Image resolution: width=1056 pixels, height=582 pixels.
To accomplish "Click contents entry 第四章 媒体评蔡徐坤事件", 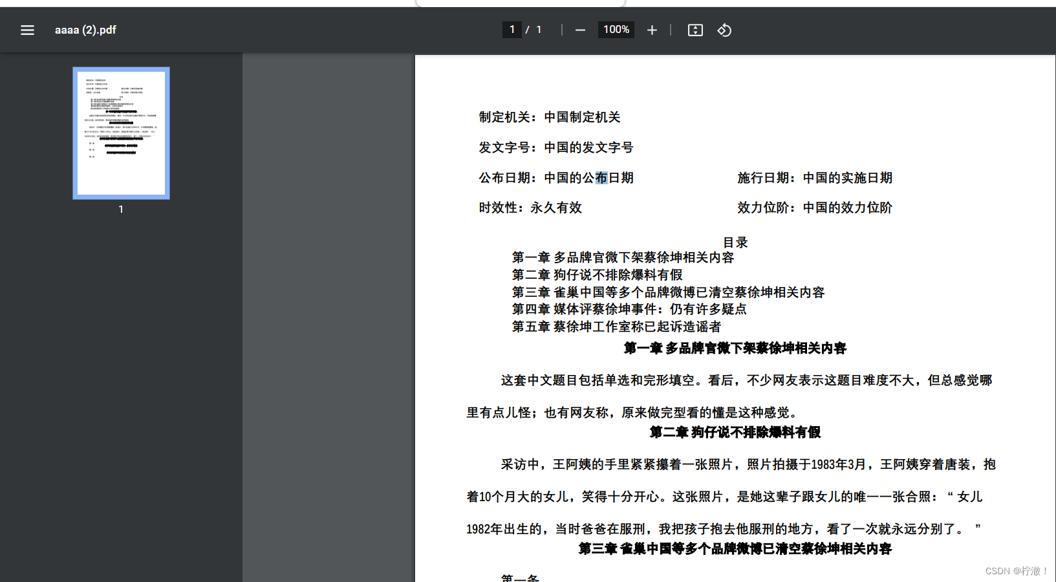I will point(629,309).
